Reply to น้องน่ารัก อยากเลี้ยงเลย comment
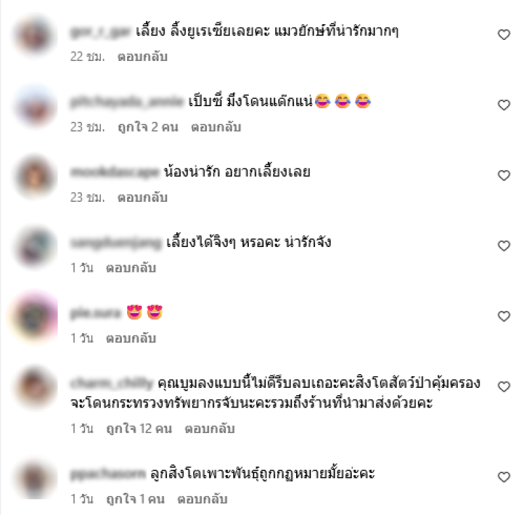Image resolution: width=524 pixels, height=515 pixels. [142, 197]
